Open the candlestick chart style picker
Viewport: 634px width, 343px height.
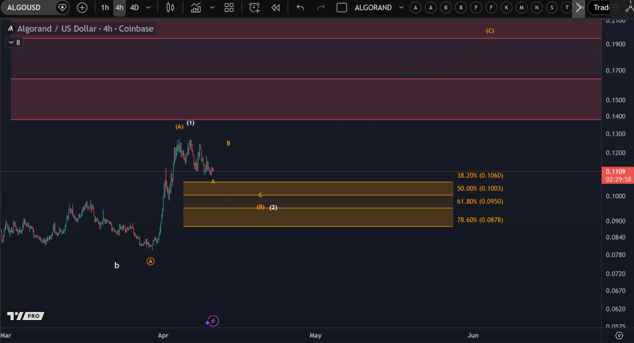(170, 7)
